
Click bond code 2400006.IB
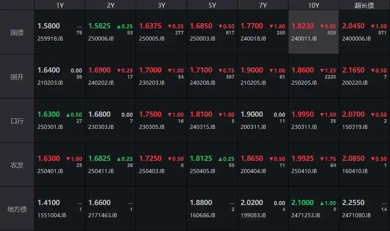coord(356,39)
